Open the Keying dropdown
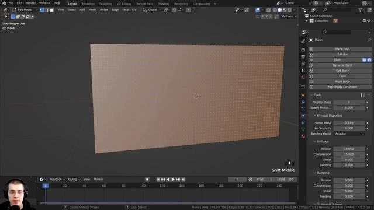The image size is (374, 210). pyautogui.click(x=74, y=180)
